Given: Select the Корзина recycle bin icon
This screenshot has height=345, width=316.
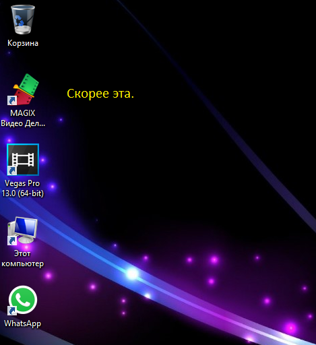Looking at the screenshot, I should (x=23, y=20).
